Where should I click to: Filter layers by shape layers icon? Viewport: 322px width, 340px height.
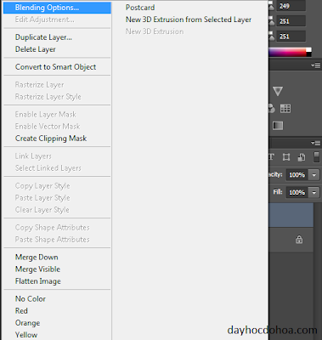[286, 157]
